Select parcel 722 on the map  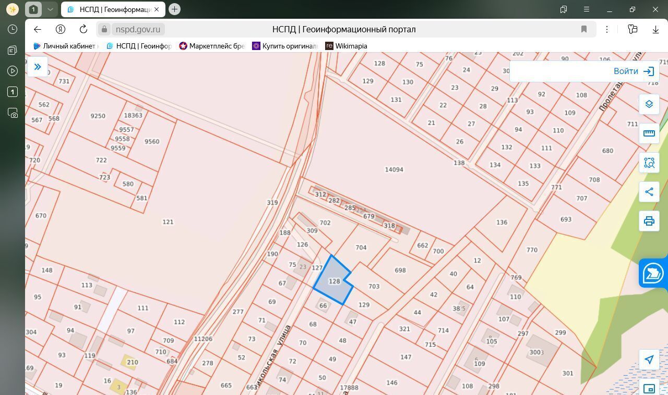(x=101, y=160)
